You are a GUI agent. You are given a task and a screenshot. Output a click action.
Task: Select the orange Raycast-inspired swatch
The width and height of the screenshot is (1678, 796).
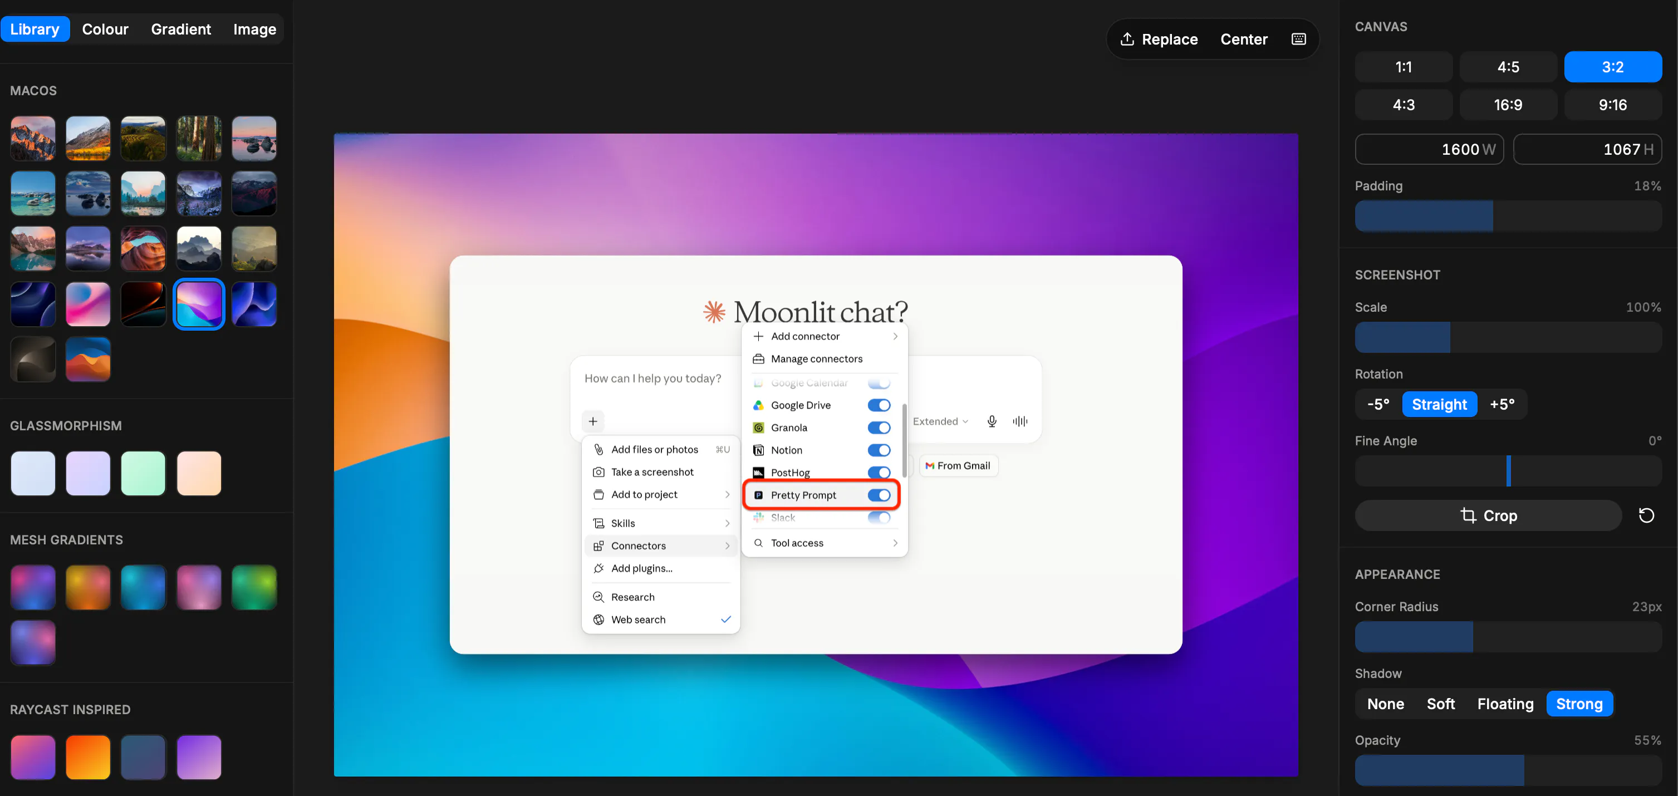coord(88,757)
